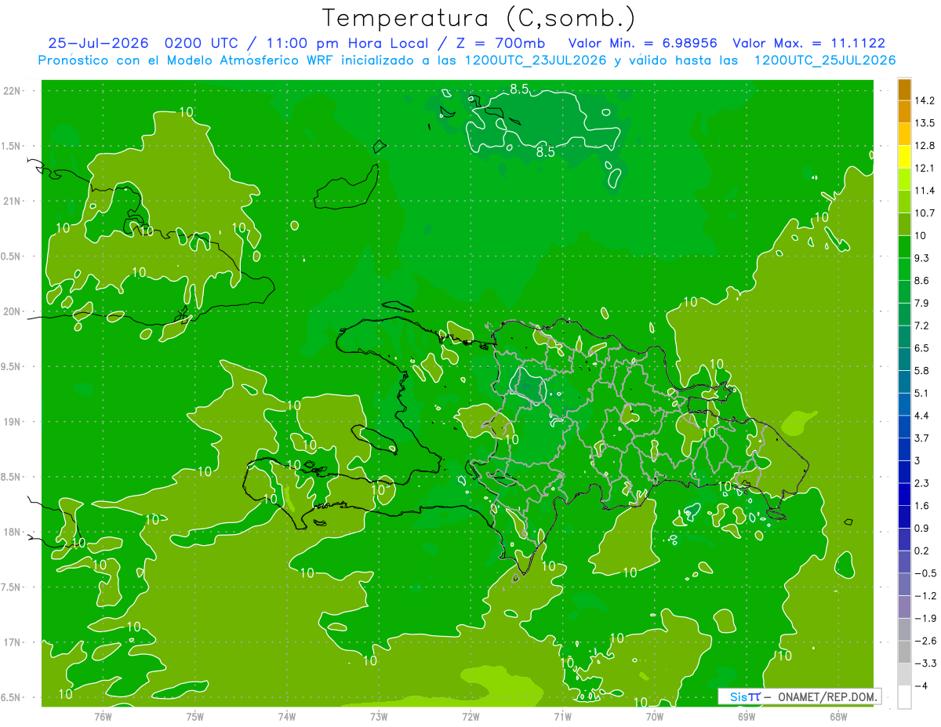This screenshot has height=727, width=941.
Task: Pick the teal swatch between 5.8 and 6.5
Action: pyautogui.click(x=904, y=359)
